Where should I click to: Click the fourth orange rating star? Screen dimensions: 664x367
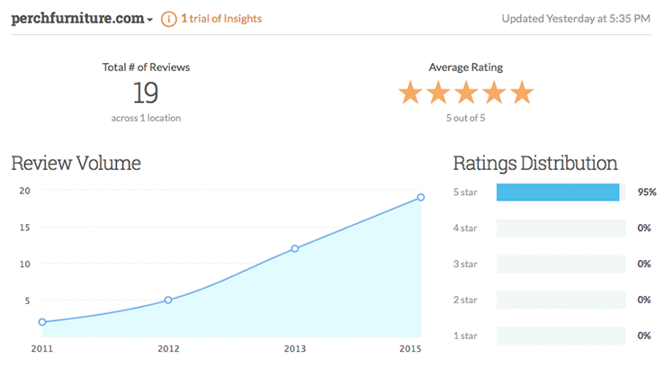click(494, 93)
